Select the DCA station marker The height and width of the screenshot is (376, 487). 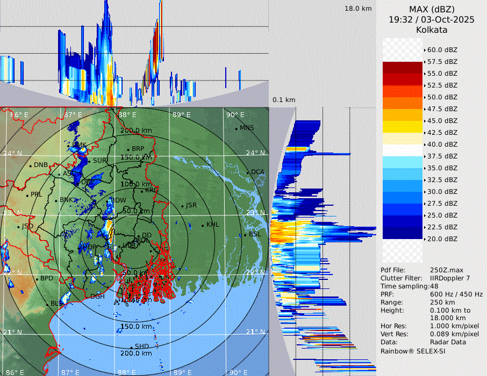pyautogui.click(x=248, y=172)
